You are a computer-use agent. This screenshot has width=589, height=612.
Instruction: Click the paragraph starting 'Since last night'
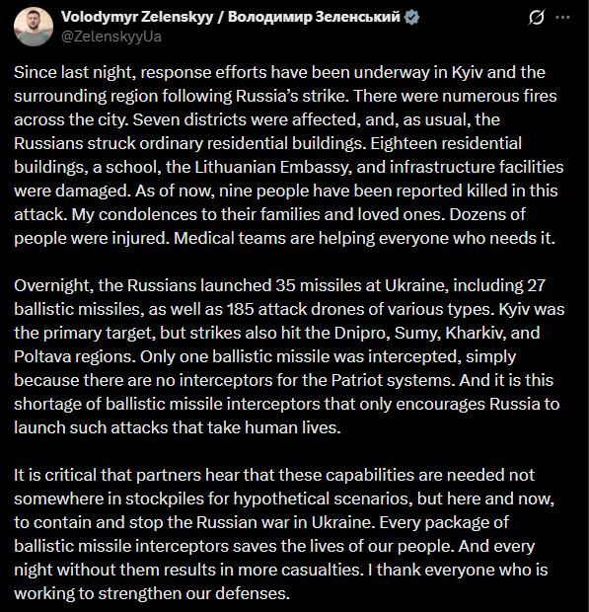[x=289, y=155]
